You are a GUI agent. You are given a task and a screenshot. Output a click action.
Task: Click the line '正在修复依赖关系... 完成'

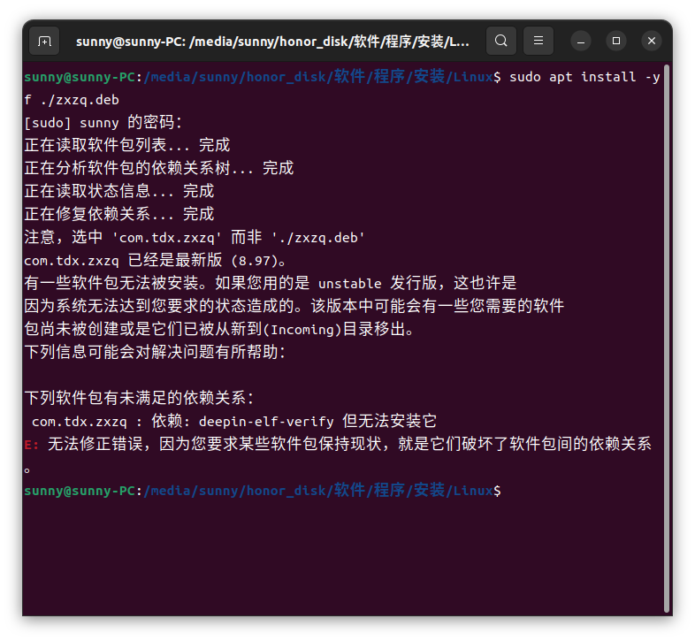pos(119,215)
